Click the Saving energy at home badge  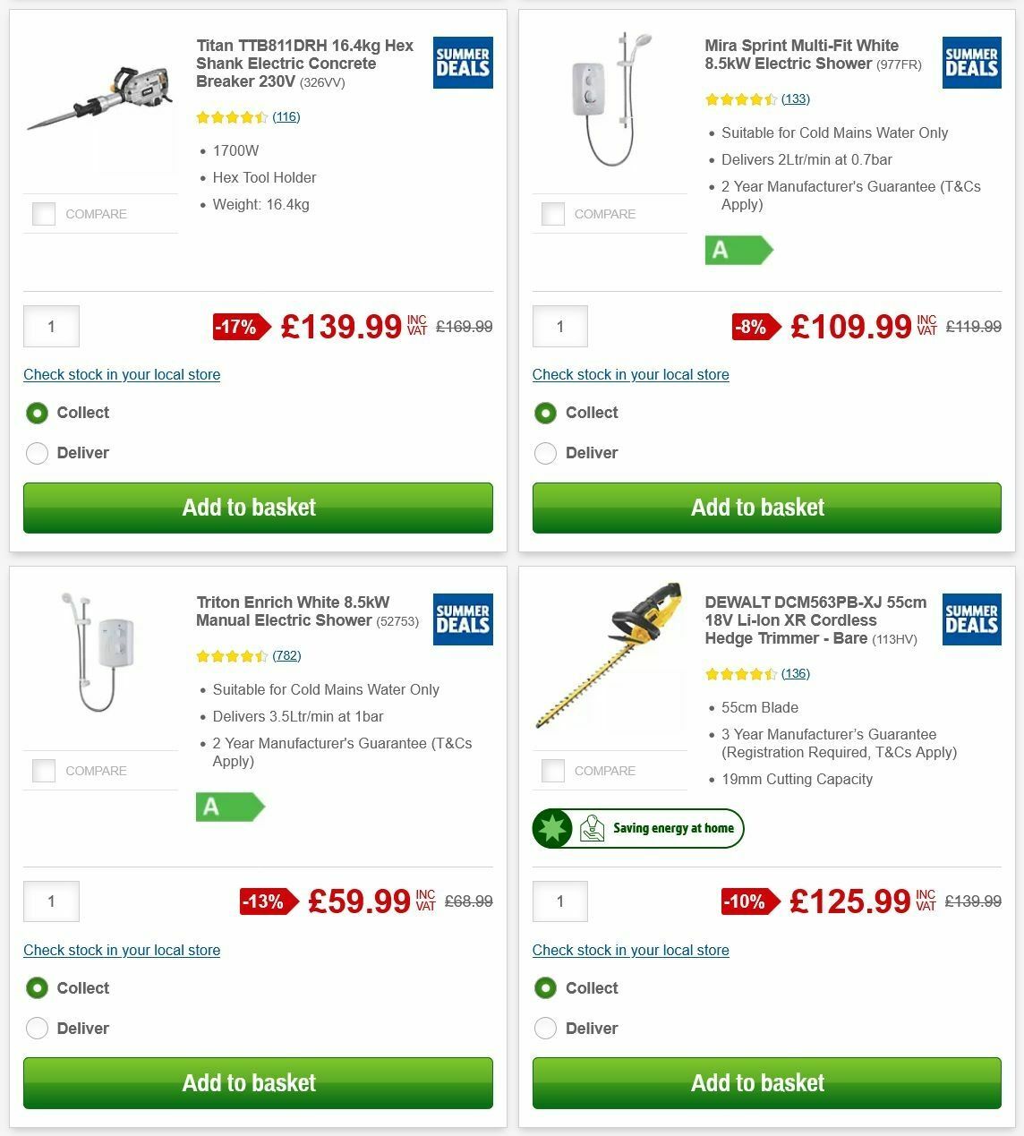[x=638, y=828]
